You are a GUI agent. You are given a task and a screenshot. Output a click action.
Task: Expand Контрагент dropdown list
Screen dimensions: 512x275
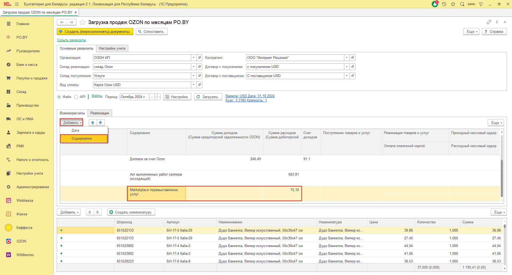point(347,58)
